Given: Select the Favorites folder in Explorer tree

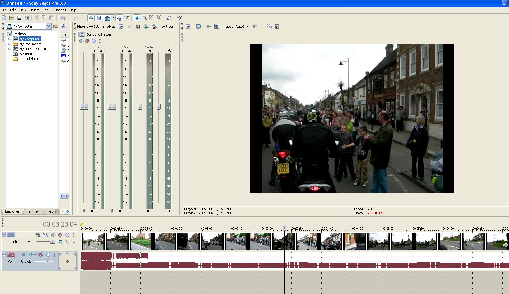Looking at the screenshot, I should click(26, 54).
